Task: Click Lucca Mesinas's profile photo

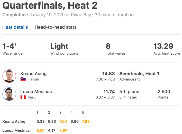Action: coord(9,94)
